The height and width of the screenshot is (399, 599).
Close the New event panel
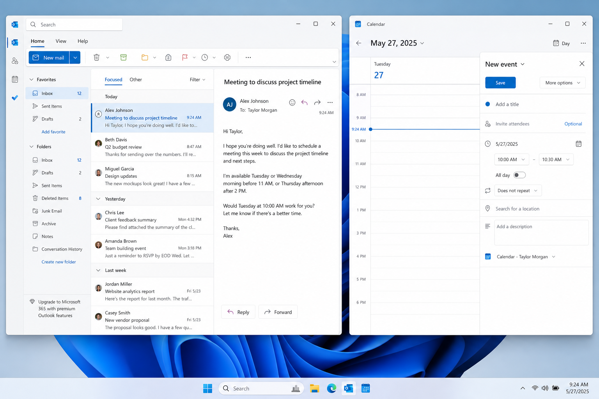(582, 64)
